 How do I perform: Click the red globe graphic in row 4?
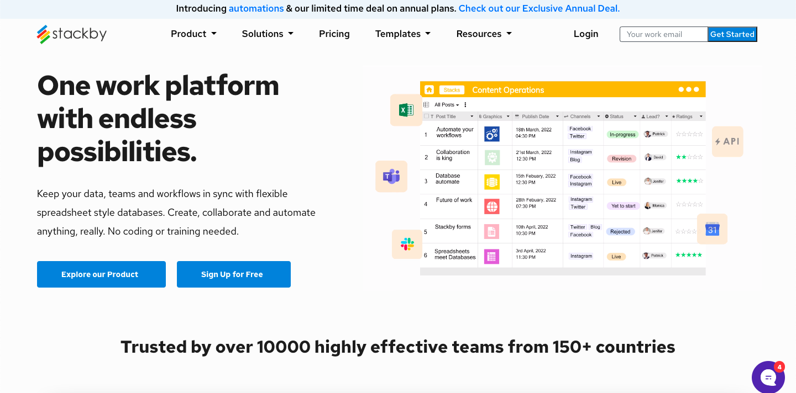pos(492,206)
